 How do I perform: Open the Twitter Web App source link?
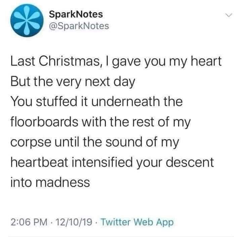click(137, 222)
